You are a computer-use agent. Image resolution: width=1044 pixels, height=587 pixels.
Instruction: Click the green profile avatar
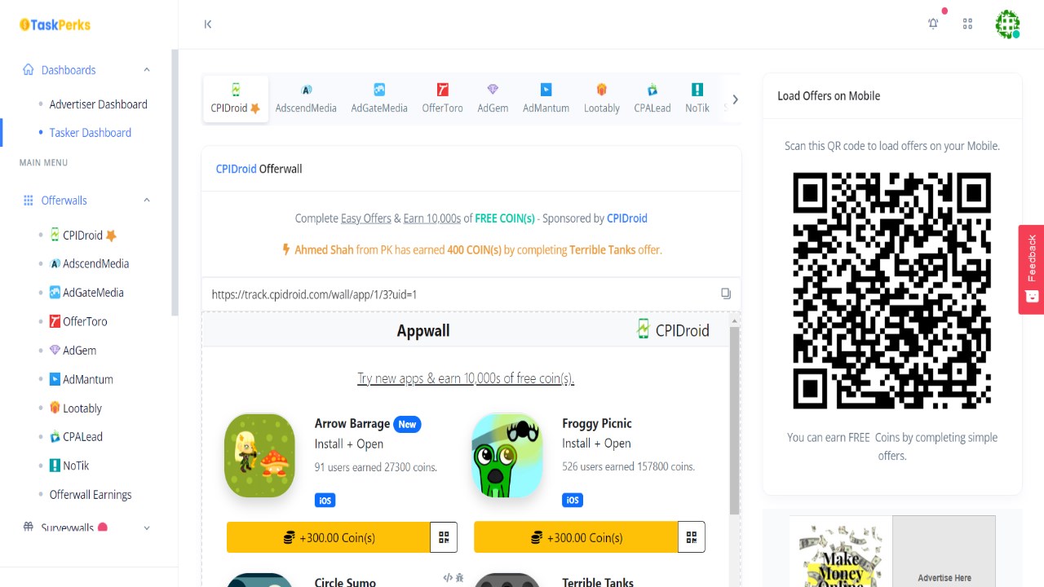1007,24
